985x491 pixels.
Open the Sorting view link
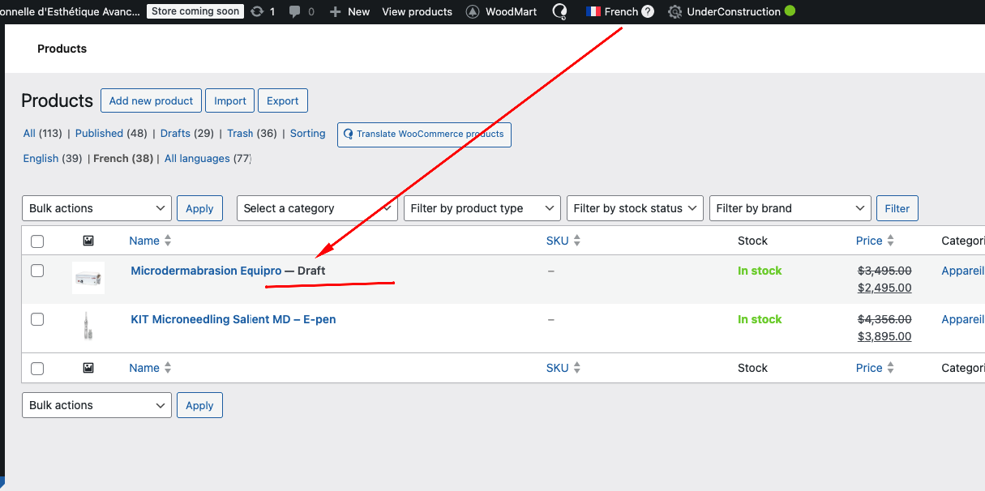click(x=308, y=133)
